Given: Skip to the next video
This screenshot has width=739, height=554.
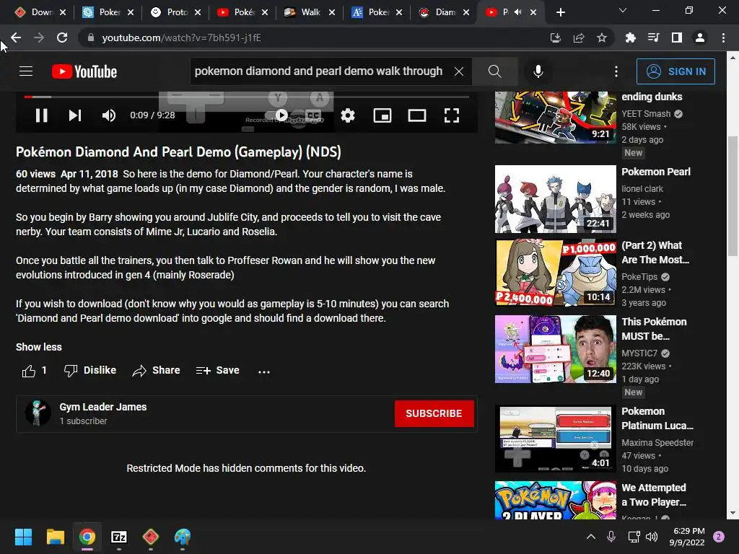Looking at the screenshot, I should click(x=75, y=115).
